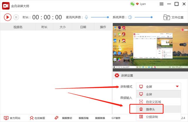
Task: Click the person icon beside 在线客服
Action: (32, 118)
